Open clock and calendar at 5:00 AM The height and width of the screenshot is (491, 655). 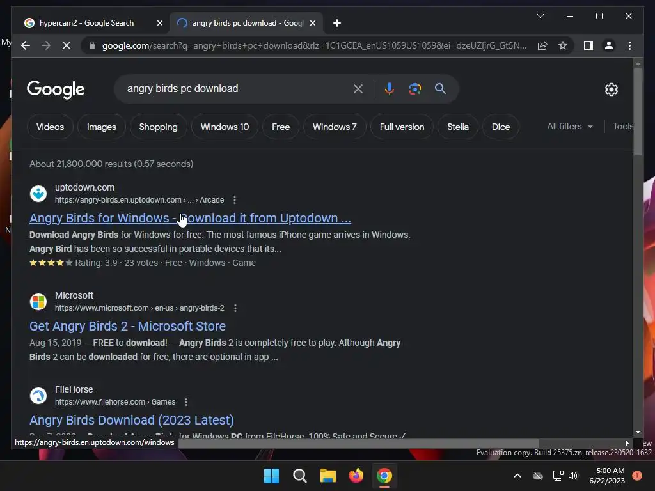tap(607, 476)
